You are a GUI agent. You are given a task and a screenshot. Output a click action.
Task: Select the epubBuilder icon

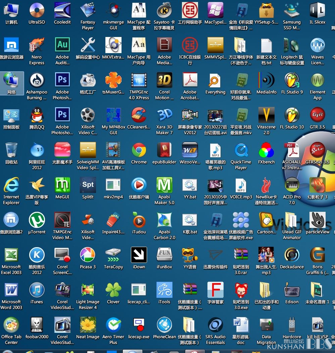pos(164,150)
